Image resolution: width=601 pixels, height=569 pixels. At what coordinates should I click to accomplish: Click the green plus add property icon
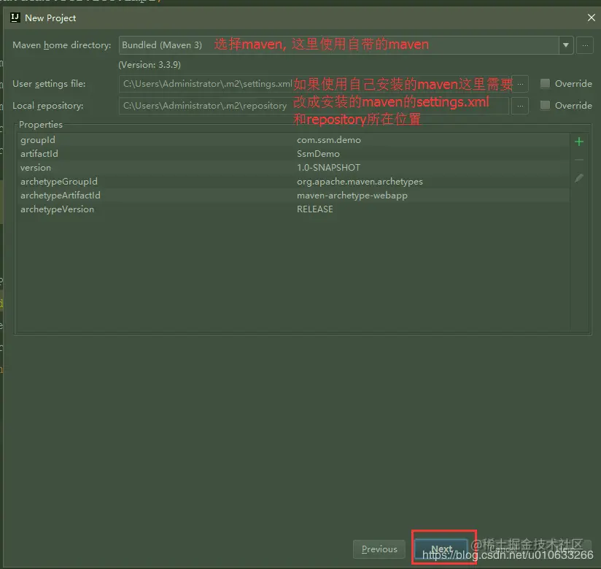point(579,142)
